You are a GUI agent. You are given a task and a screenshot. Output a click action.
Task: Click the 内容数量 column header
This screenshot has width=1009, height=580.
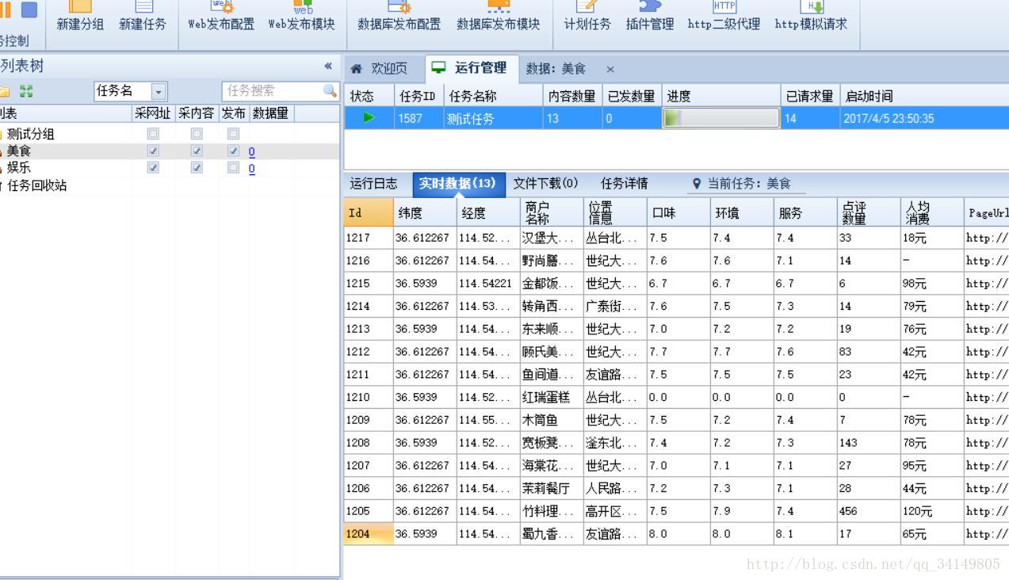(x=572, y=96)
